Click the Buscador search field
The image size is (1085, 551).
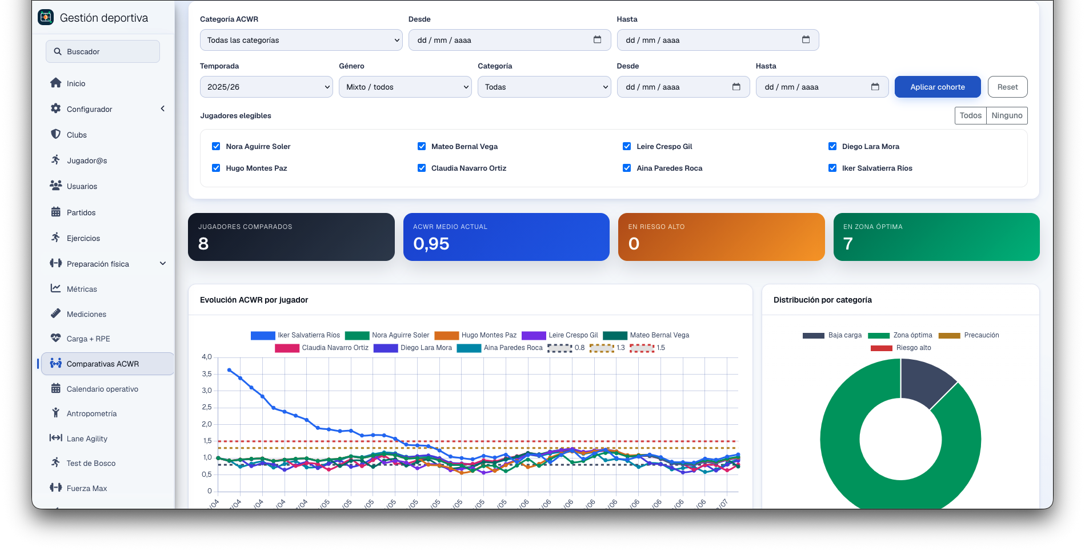(x=103, y=51)
